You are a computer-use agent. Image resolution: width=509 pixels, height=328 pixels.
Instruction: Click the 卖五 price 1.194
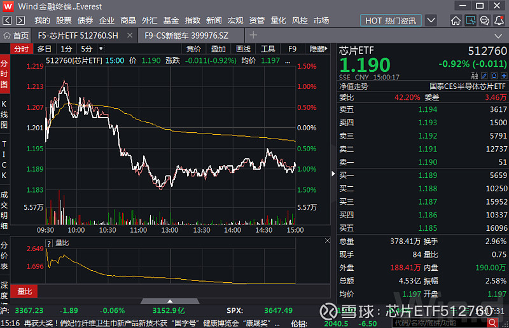pos(428,109)
